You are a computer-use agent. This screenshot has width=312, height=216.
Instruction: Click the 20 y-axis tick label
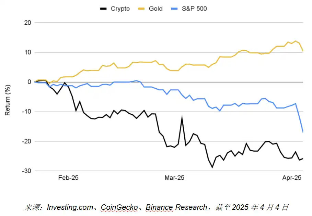(x=28, y=23)
